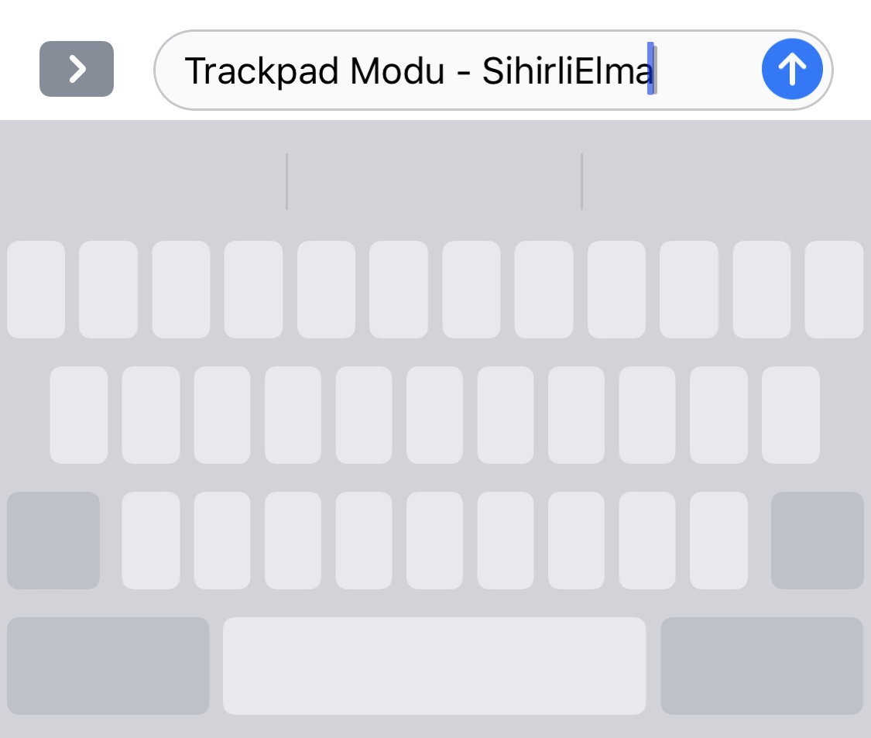Select the right predictive suggestion slot
This screenshot has width=871, height=738.
pyautogui.click(x=725, y=181)
